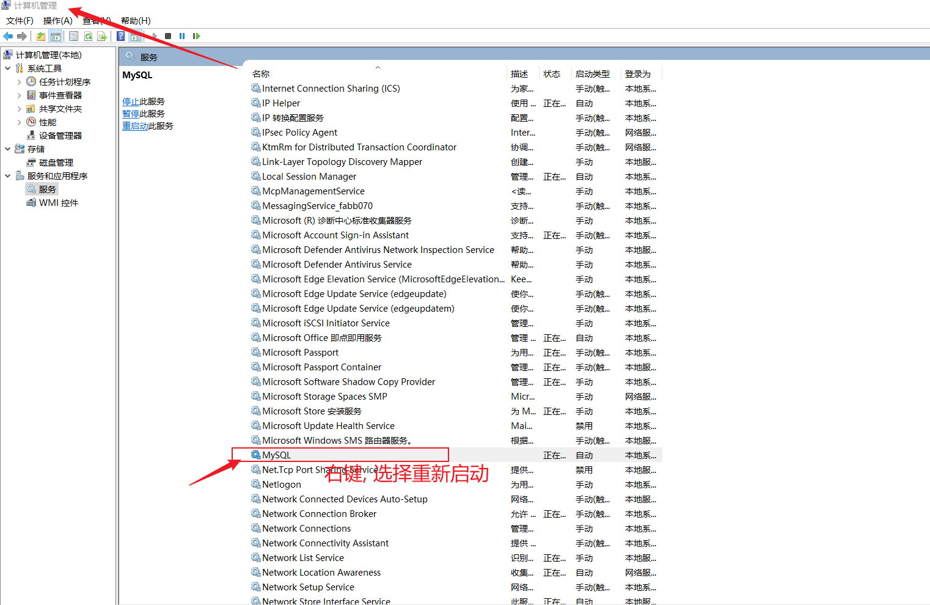The height and width of the screenshot is (605, 930).
Task: Open the 查看 menu in the menu bar
Action: pyautogui.click(x=97, y=21)
